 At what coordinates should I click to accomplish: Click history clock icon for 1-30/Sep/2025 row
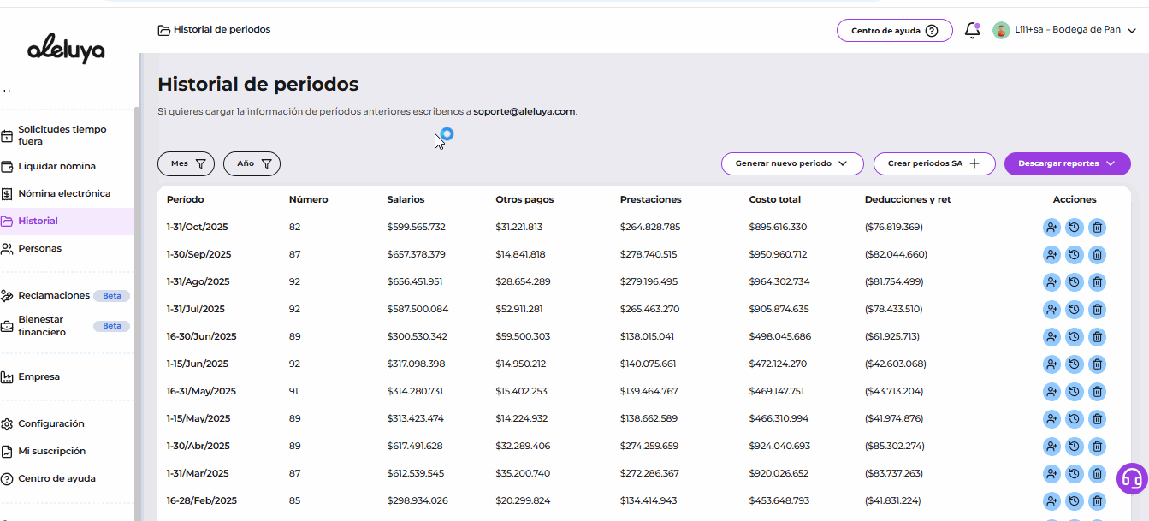point(1075,255)
